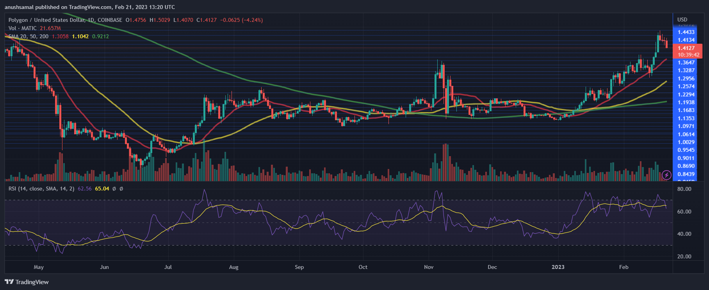Click the red SMA value 1.3058
This screenshot has width=709, height=290.
coord(60,36)
